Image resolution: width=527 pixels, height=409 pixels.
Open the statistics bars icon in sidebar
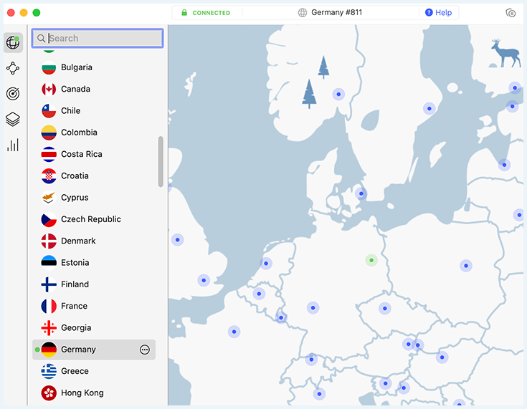[13, 145]
